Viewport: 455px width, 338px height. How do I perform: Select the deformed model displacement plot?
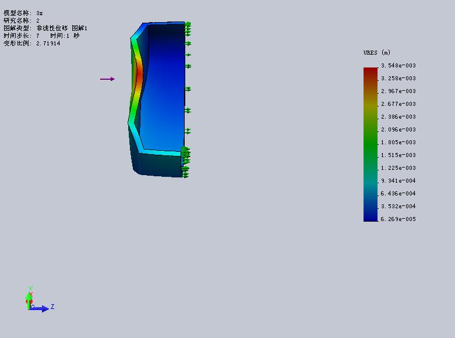point(159,99)
